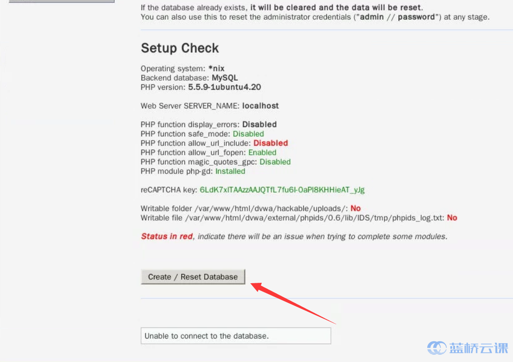Image resolution: width=513 pixels, height=362 pixels.
Task: Click the gray sidebar button at top left
Action: 62,1
